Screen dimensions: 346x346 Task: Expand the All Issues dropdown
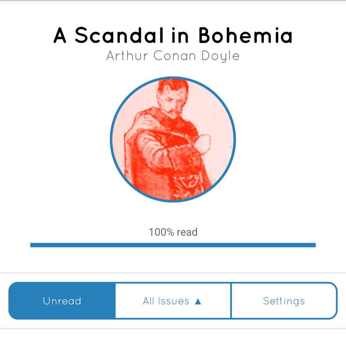(173, 301)
